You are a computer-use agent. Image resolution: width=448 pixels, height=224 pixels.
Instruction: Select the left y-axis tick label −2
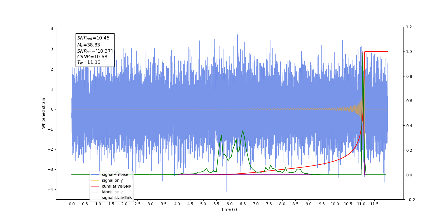pos(50,149)
